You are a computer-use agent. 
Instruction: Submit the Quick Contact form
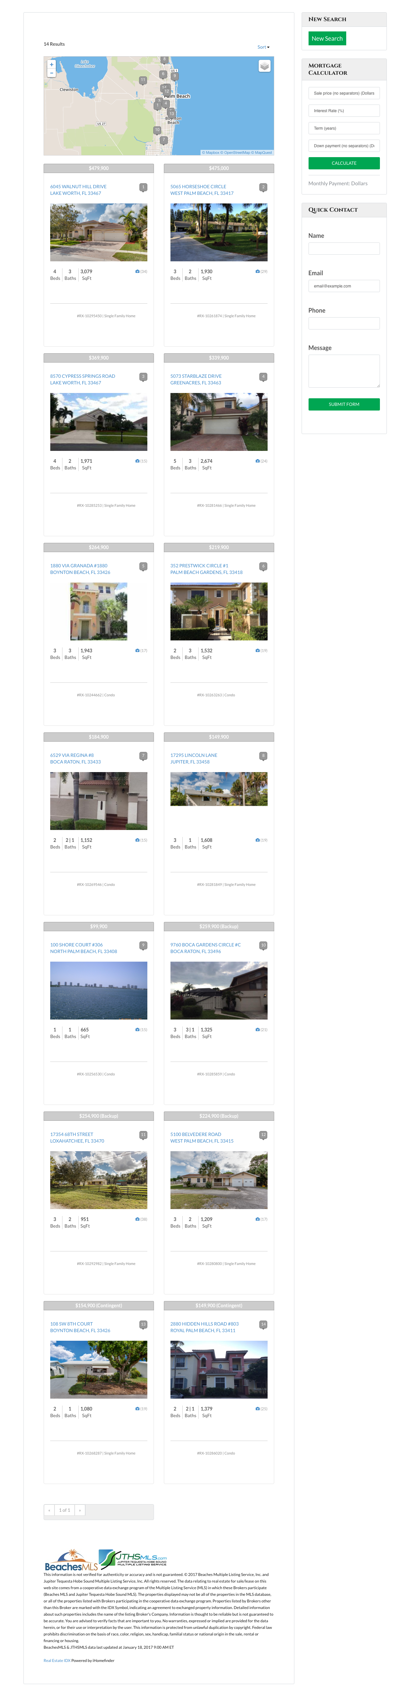point(344,404)
